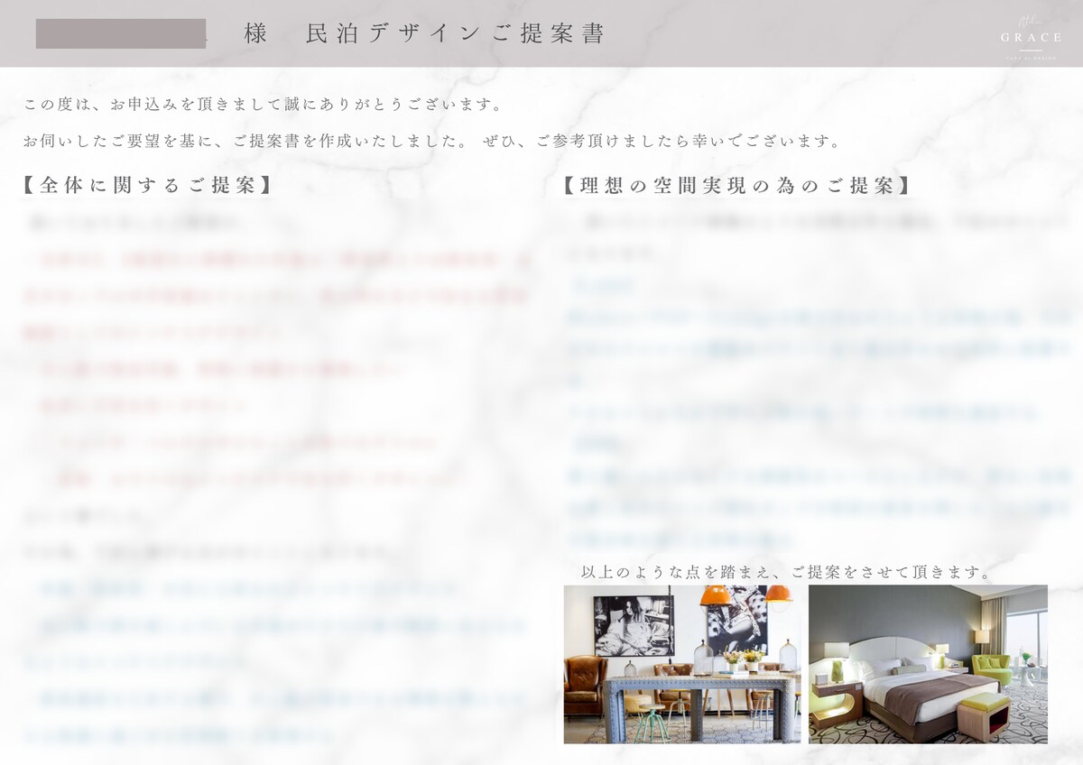This screenshot has height=765, width=1083.
Task: Click the 様 honorific character in the header
Action: [255, 33]
